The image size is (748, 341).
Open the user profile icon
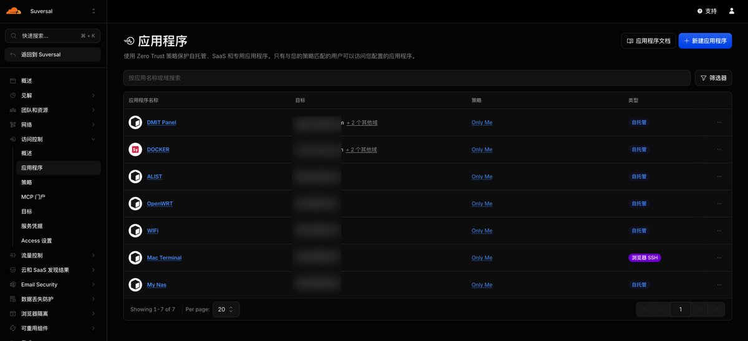(x=732, y=11)
